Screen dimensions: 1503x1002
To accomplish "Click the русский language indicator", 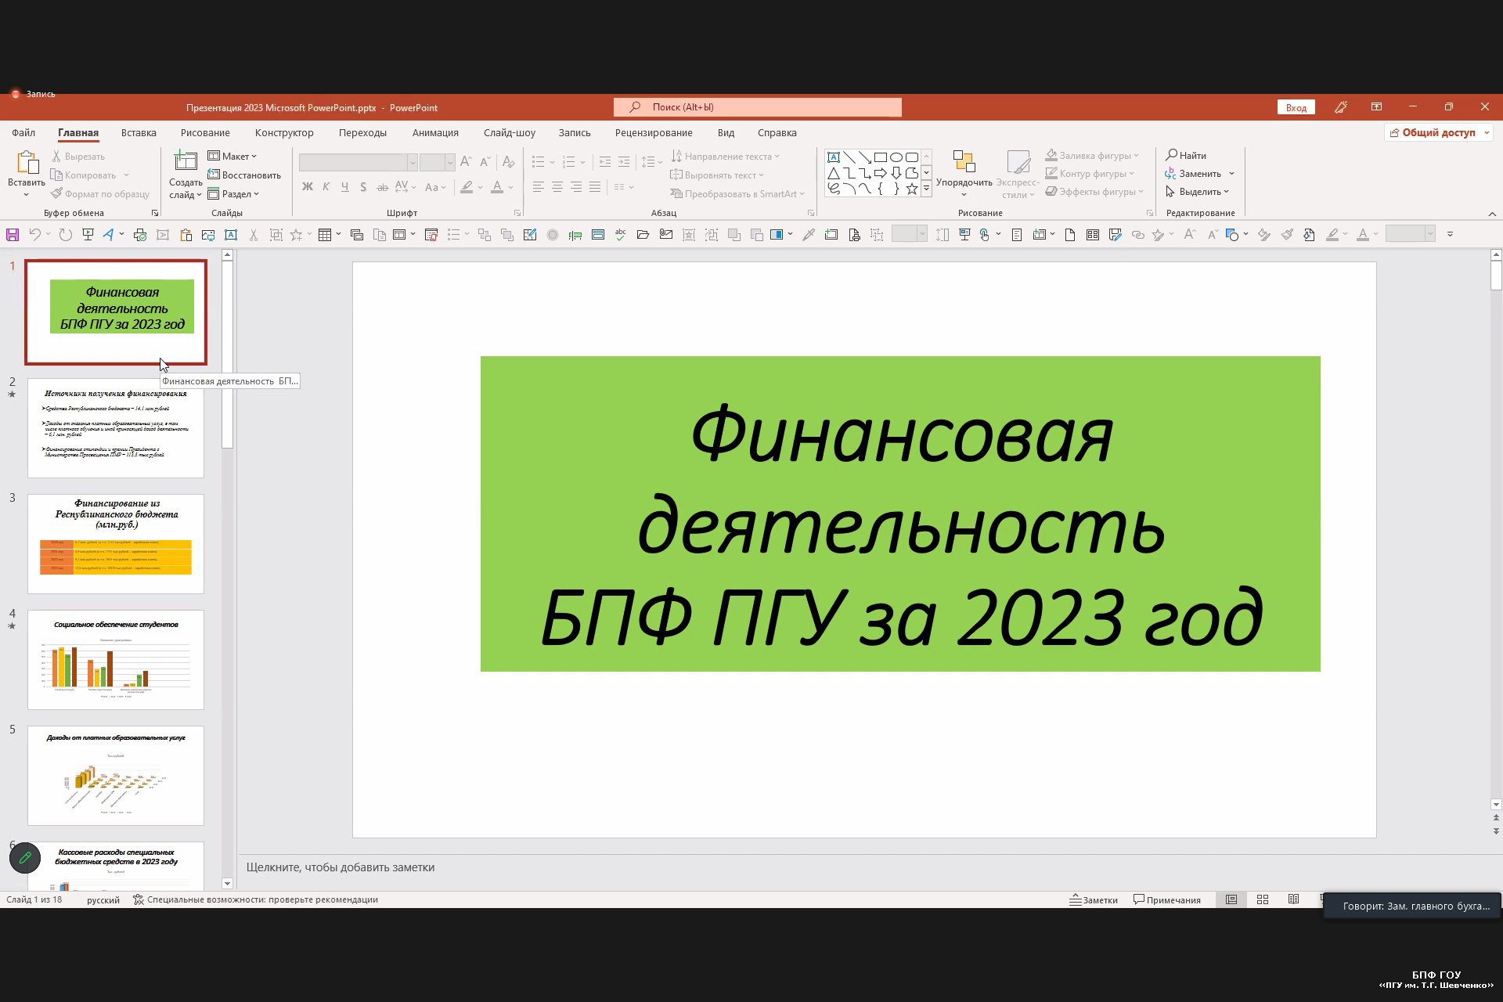I will [103, 899].
